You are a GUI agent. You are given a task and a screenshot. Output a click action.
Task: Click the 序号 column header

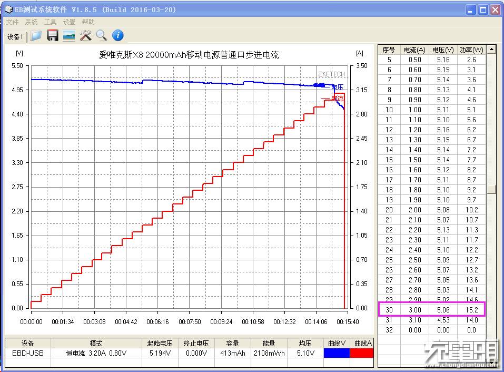389,50
